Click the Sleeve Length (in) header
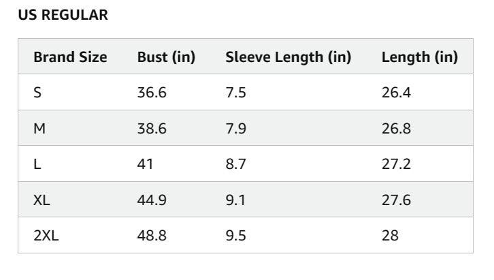Viewport: 494px width, 280px height. [288, 57]
